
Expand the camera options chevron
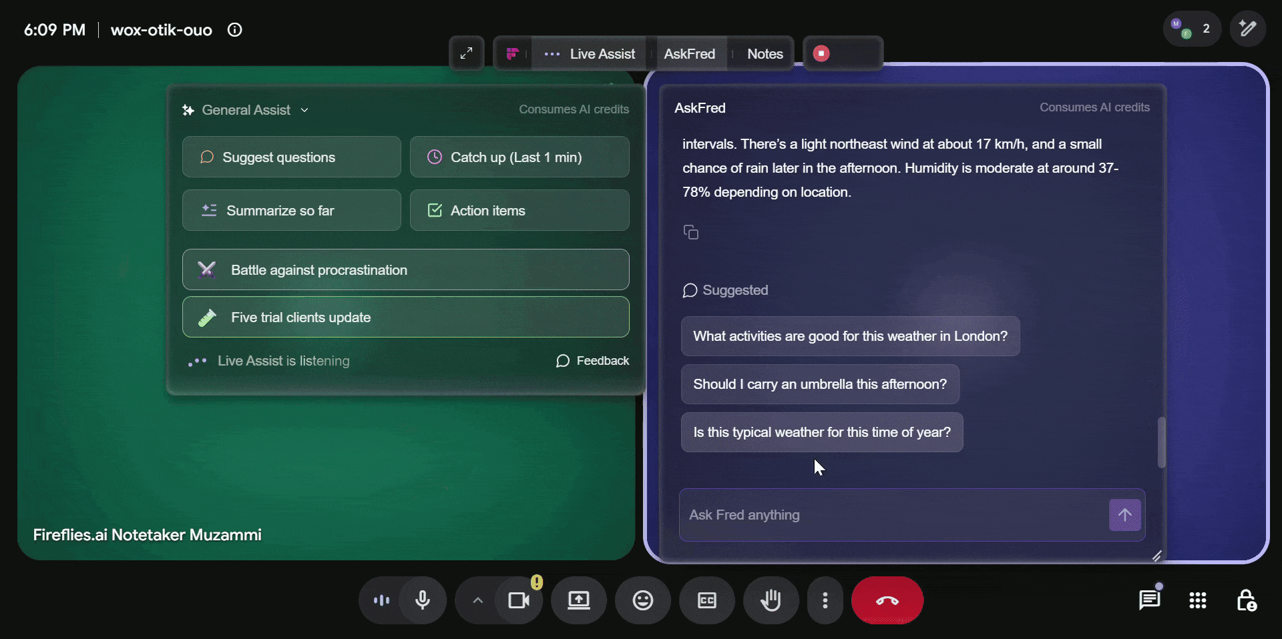477,600
